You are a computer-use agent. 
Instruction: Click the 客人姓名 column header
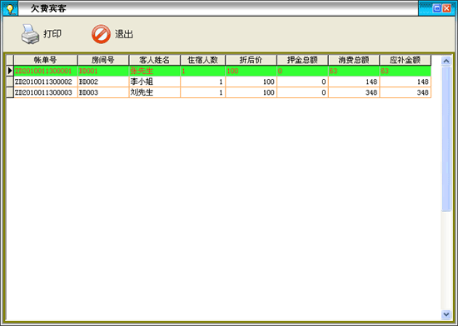click(x=155, y=60)
